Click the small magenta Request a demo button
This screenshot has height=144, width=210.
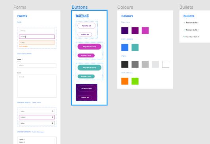point(86,56)
